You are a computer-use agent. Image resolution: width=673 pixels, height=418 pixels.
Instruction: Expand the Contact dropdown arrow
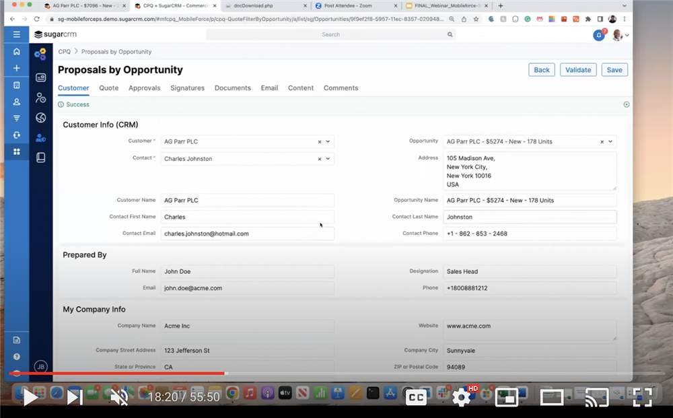tap(328, 159)
